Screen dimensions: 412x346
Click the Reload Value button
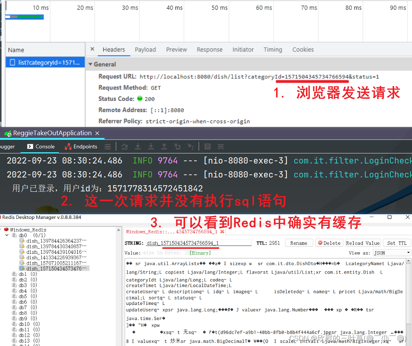[x=363, y=243]
